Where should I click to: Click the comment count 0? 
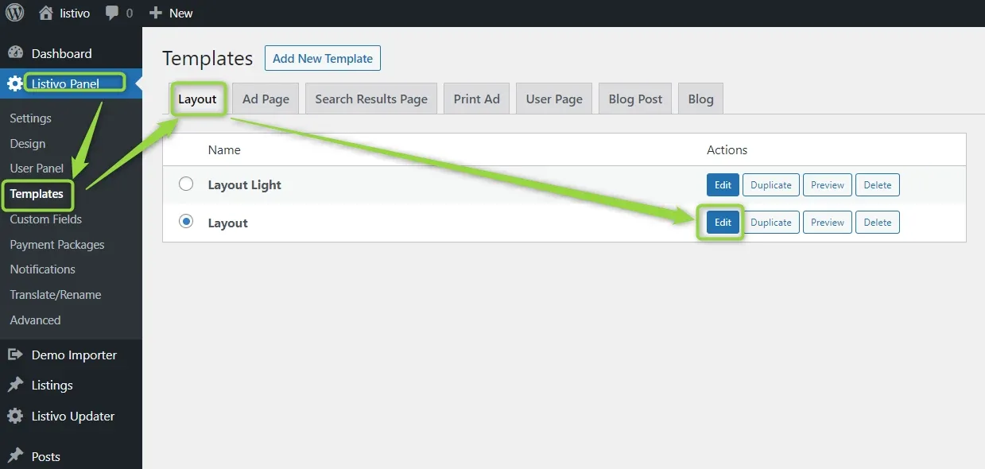click(130, 13)
